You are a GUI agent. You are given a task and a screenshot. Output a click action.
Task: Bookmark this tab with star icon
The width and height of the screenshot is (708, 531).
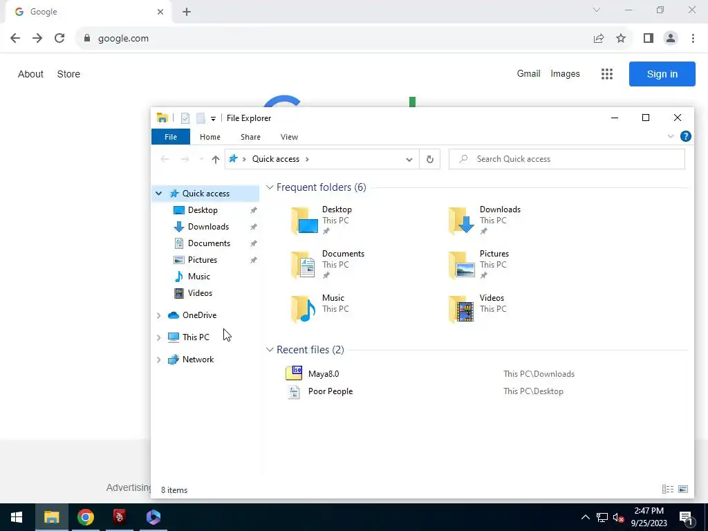(621, 39)
